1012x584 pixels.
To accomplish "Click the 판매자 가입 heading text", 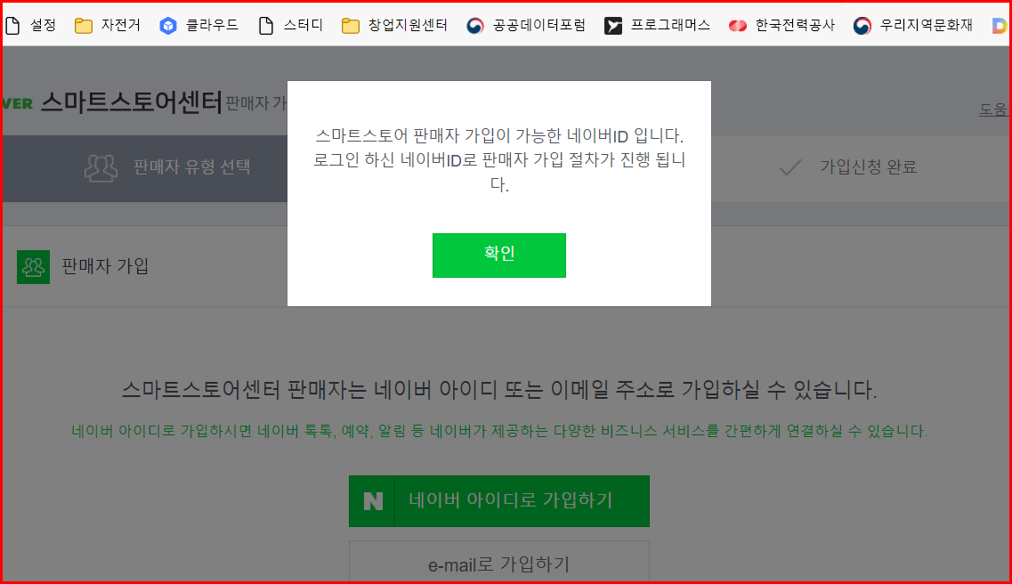I will coord(105,266).
